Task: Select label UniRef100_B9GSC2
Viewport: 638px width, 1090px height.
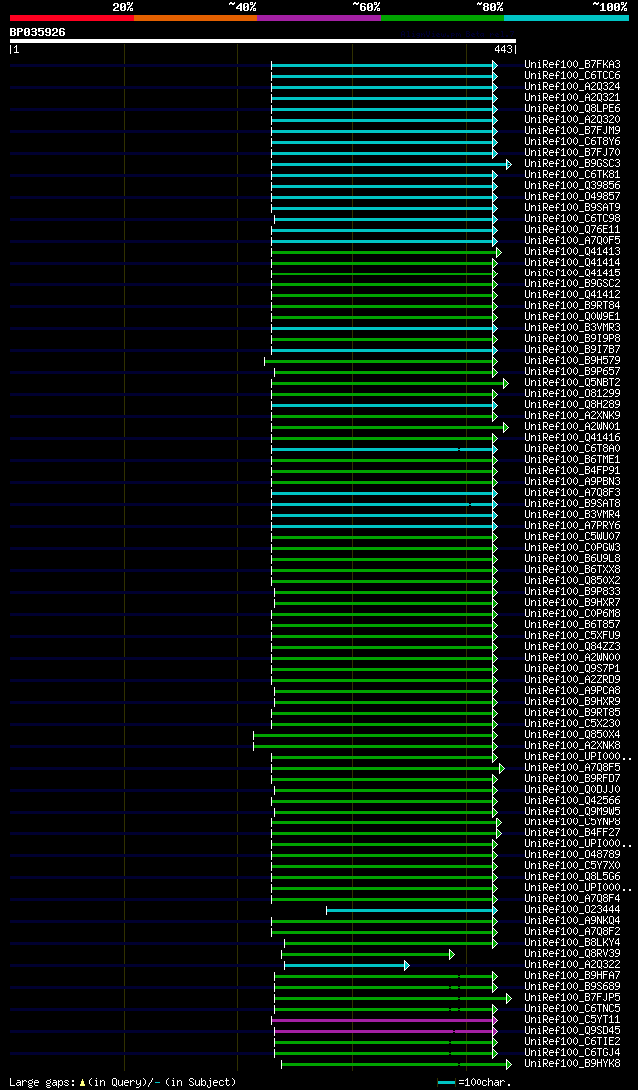Action: point(573,283)
